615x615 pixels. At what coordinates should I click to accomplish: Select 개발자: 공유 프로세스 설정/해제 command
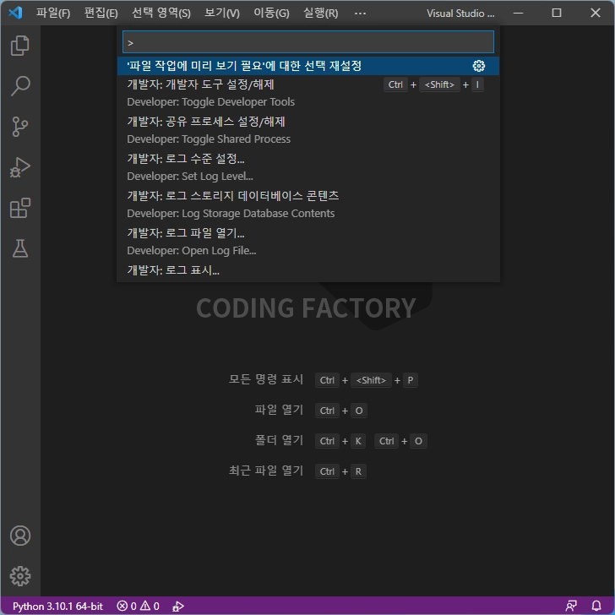307,131
